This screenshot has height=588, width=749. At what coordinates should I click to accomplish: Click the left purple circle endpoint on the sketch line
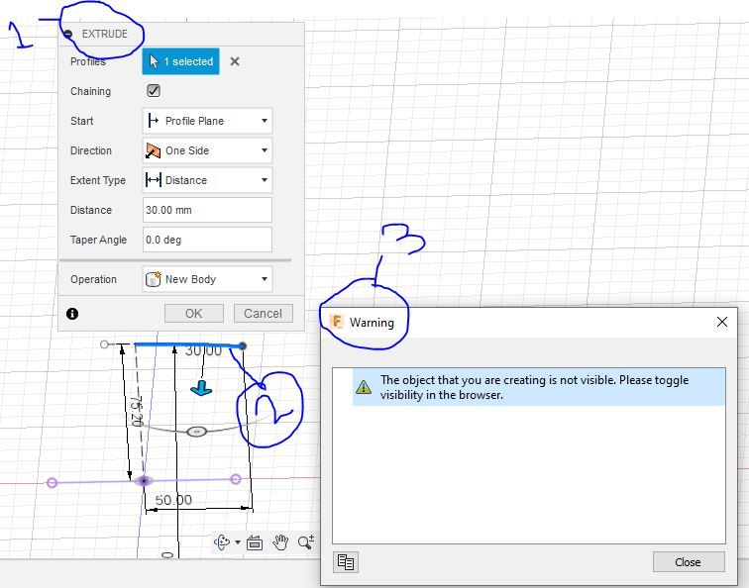click(x=53, y=483)
